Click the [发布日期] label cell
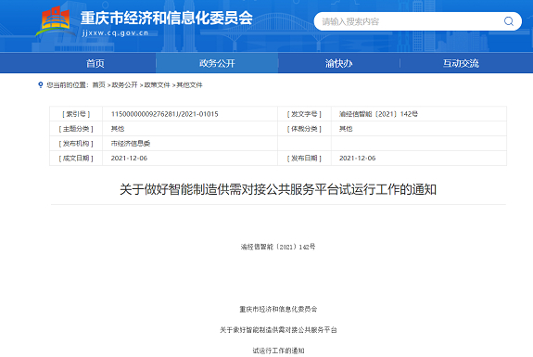Image resolution: width=533 pixels, height=357 pixels. point(304,158)
